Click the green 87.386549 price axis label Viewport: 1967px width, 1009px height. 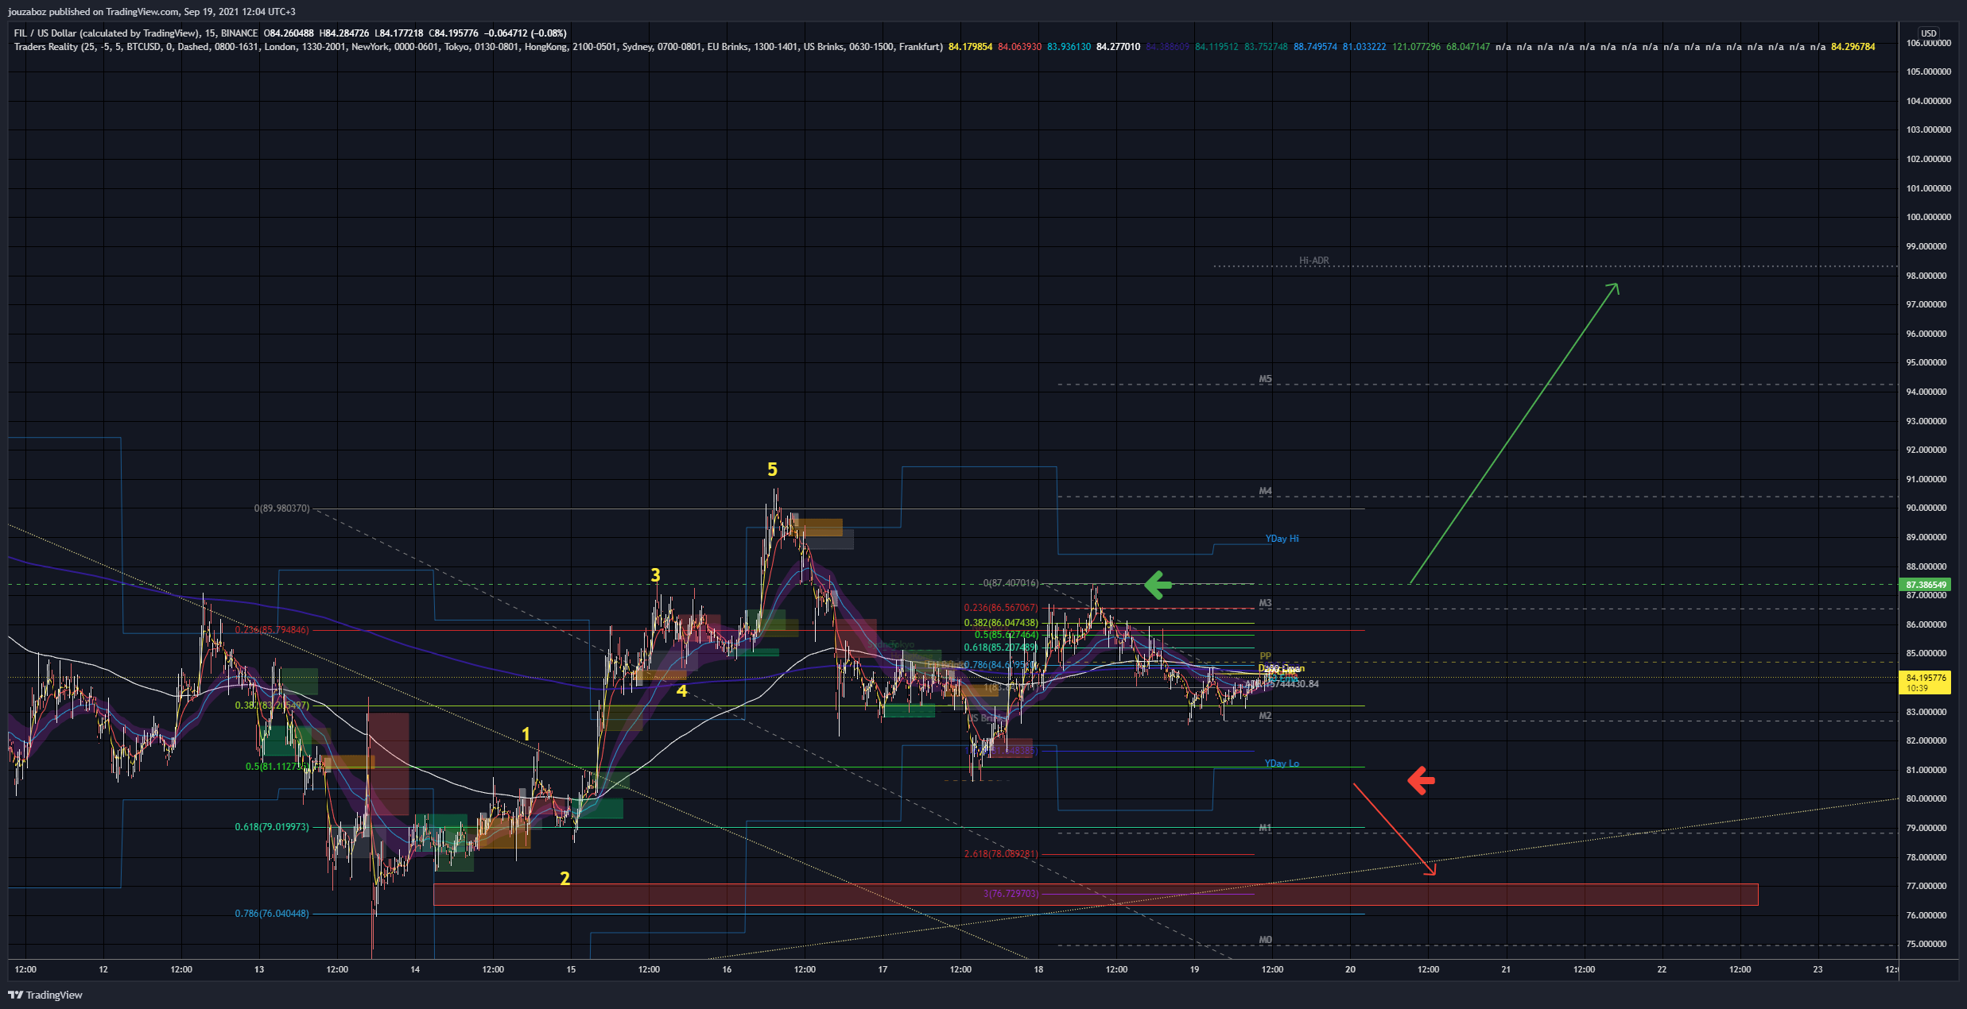tap(1926, 585)
